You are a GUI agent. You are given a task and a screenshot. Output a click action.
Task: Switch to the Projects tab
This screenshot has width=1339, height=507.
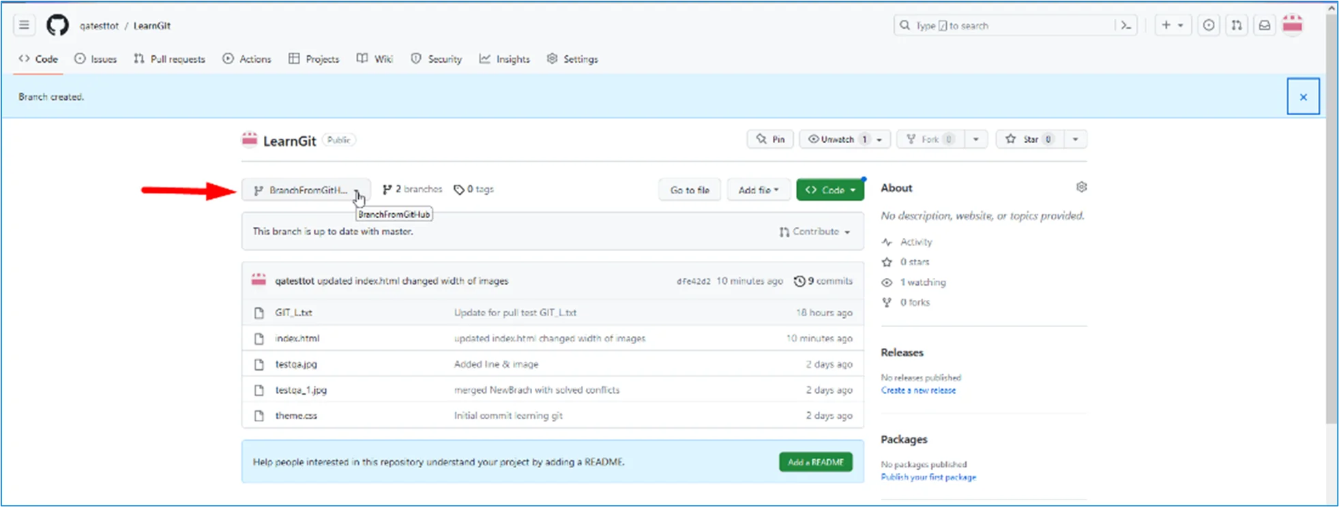tap(314, 59)
